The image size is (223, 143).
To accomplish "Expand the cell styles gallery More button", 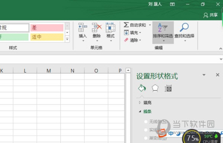I will (67, 39).
